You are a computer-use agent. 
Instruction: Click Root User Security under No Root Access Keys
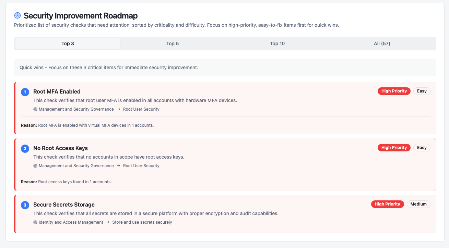click(x=141, y=166)
